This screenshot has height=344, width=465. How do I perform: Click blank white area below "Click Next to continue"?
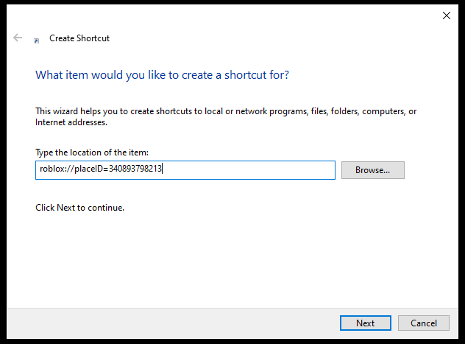coord(231,259)
